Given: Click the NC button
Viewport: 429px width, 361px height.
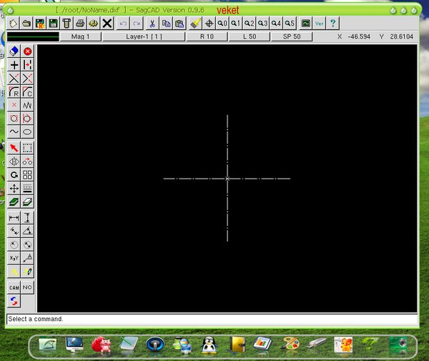Looking at the screenshot, I should pyautogui.click(x=27, y=287).
